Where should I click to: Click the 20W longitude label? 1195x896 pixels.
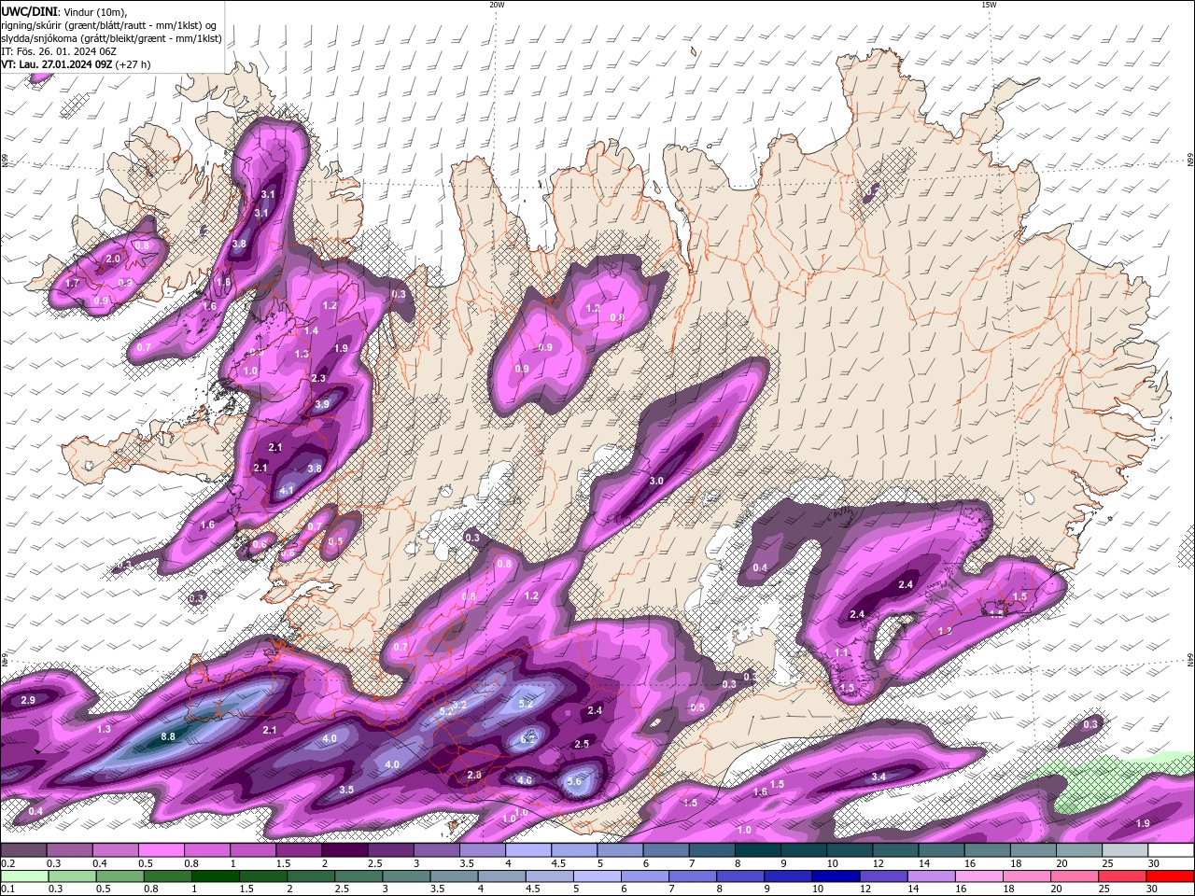tap(497, 5)
